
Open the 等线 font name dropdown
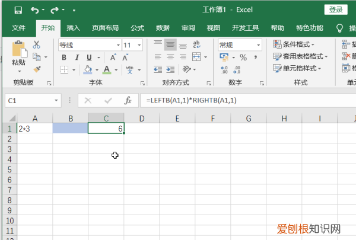pyautogui.click(x=118, y=45)
